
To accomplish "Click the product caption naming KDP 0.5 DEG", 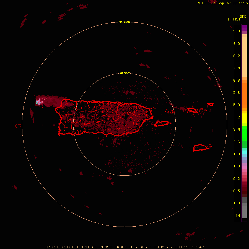I will point(124,247).
